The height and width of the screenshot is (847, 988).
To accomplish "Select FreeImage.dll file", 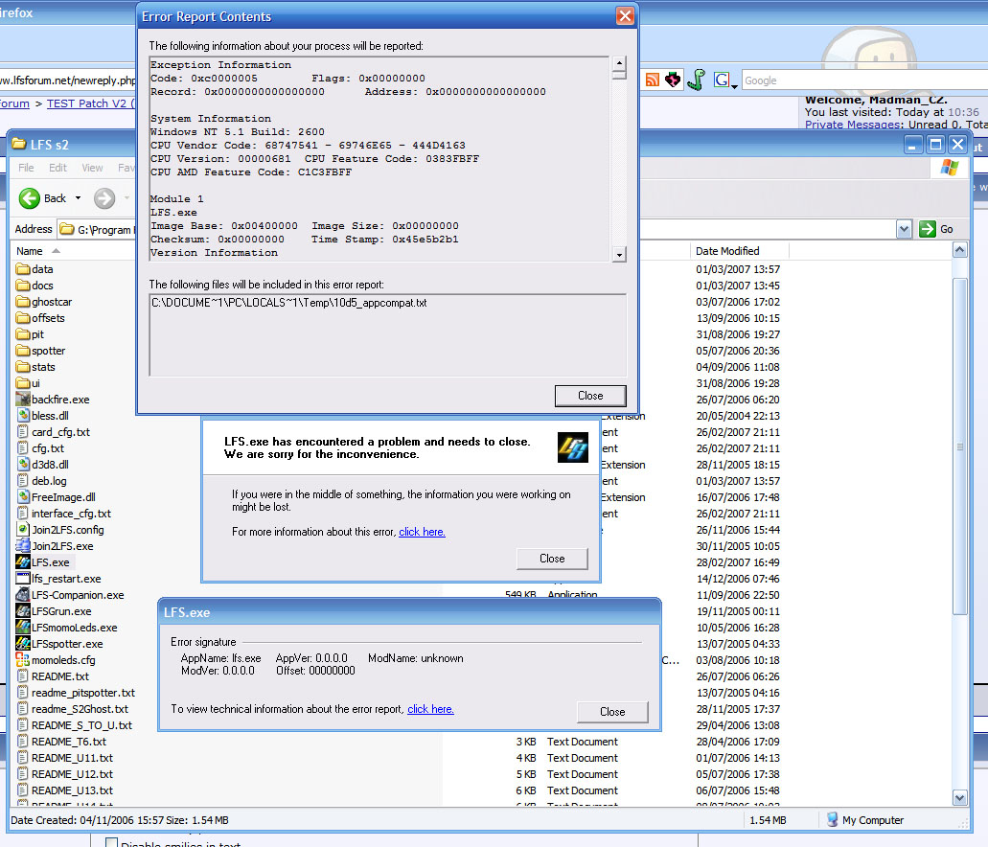I will (x=57, y=497).
